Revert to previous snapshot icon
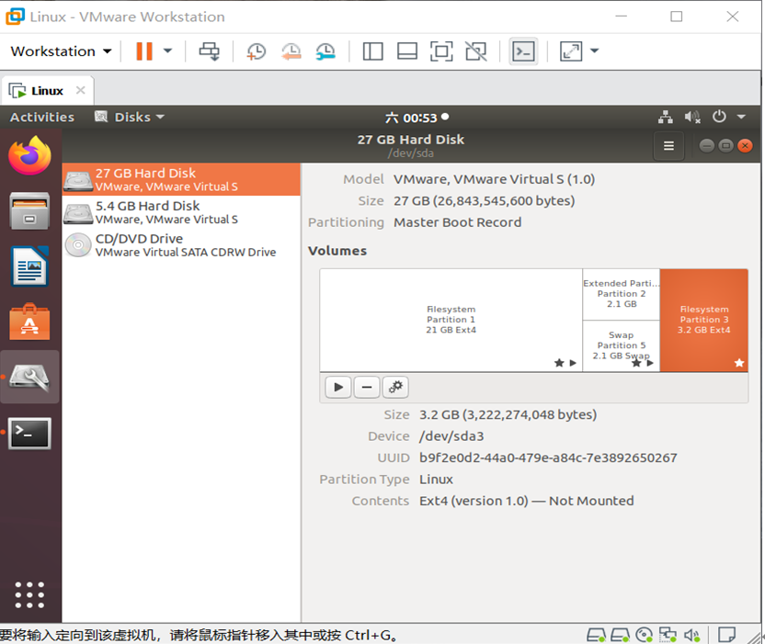Viewport: 765px width, 644px height. 291,51
